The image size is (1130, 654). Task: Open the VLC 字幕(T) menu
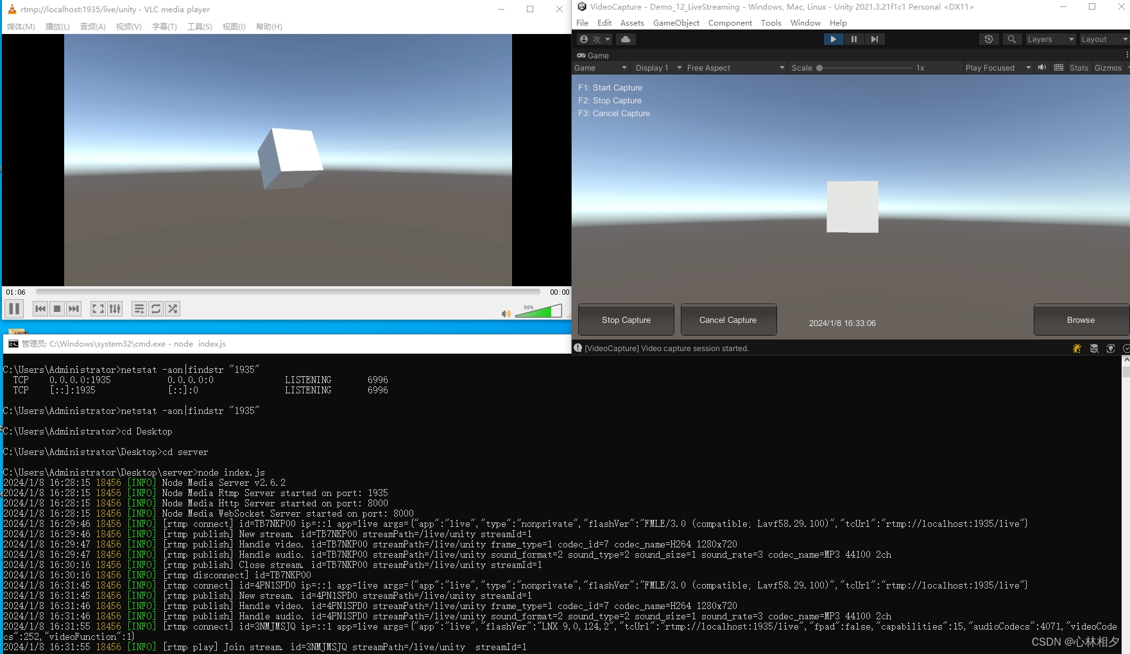[164, 26]
